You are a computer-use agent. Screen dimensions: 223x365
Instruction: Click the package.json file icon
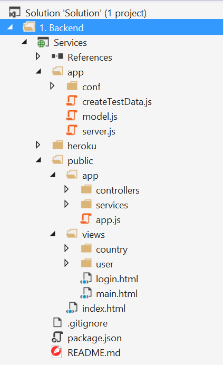pyautogui.click(x=57, y=337)
